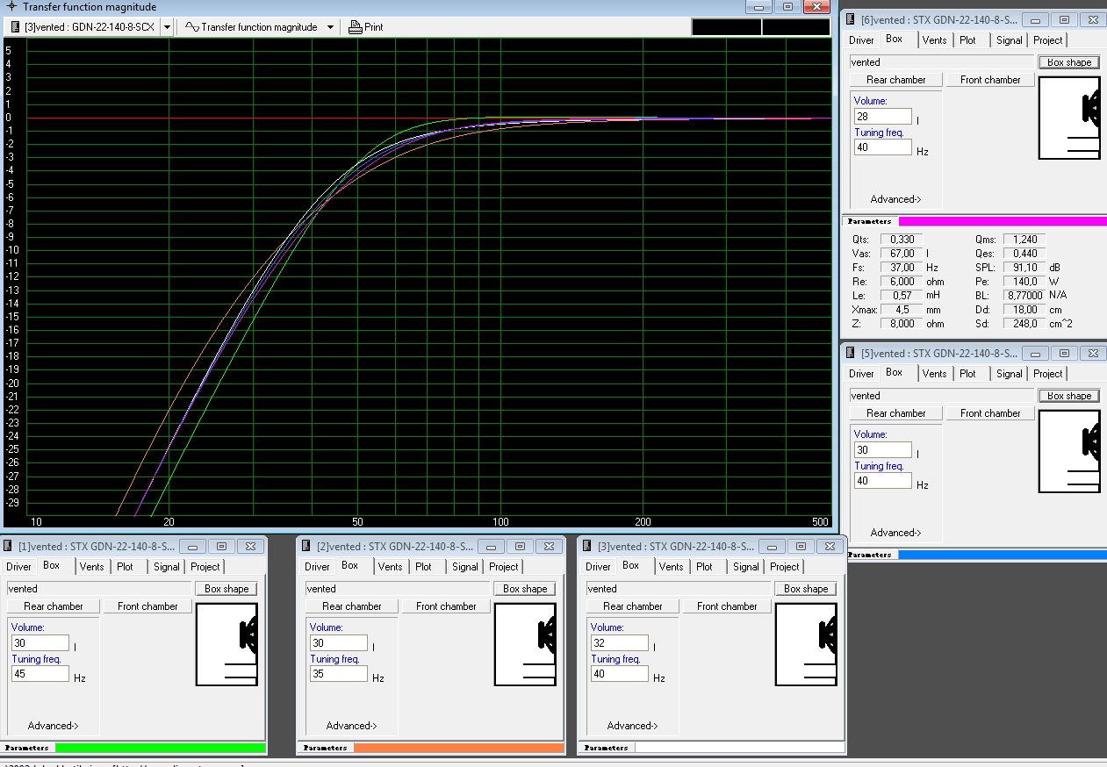Open the Transfer function magnitude plot type dropdown
This screenshot has width=1107, height=767.
(x=330, y=27)
